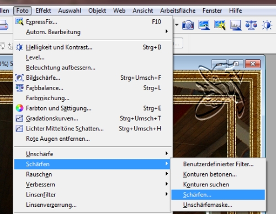
Task: Open the dropdown arrow left of the camera icon
Action: click(177, 25)
